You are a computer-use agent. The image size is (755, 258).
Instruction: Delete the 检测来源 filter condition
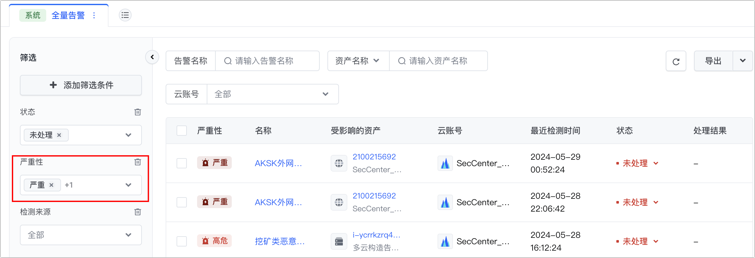pyautogui.click(x=138, y=212)
